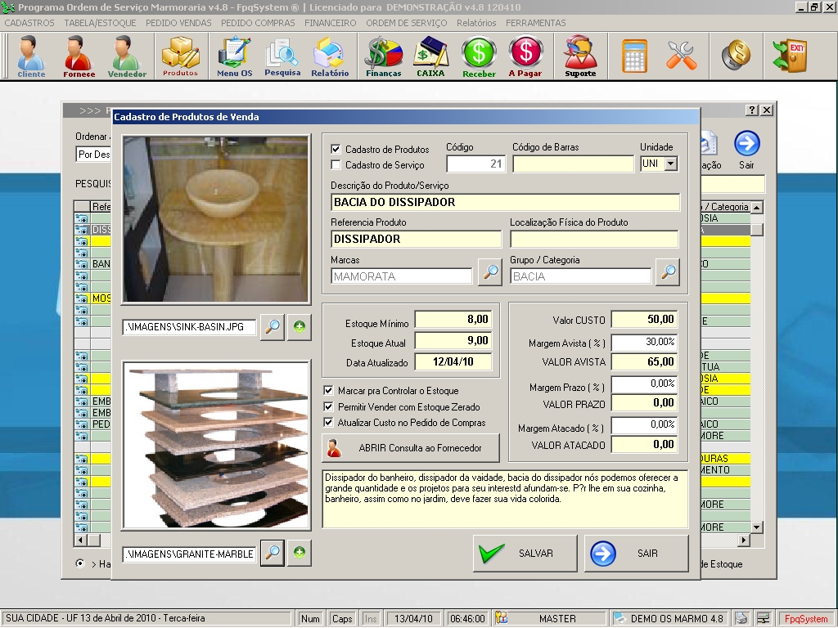Open the Suporte support icon
This screenshot has width=838, height=628.
click(580, 56)
